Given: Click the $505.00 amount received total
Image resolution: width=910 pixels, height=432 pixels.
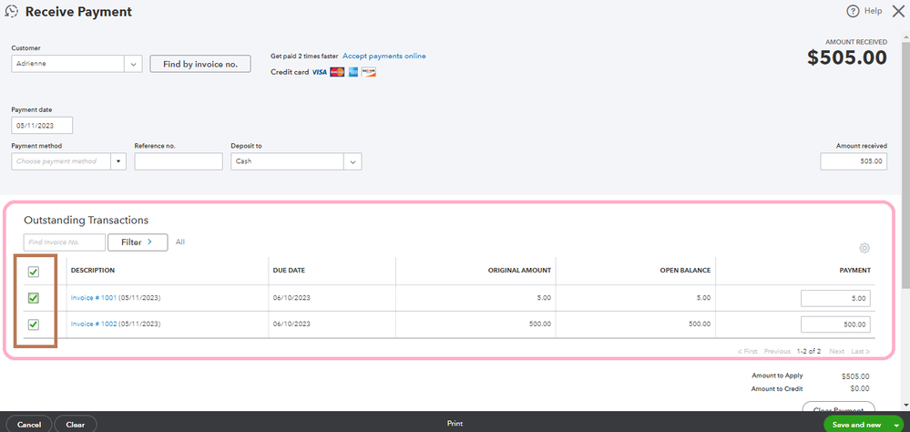Looking at the screenshot, I should tap(847, 57).
